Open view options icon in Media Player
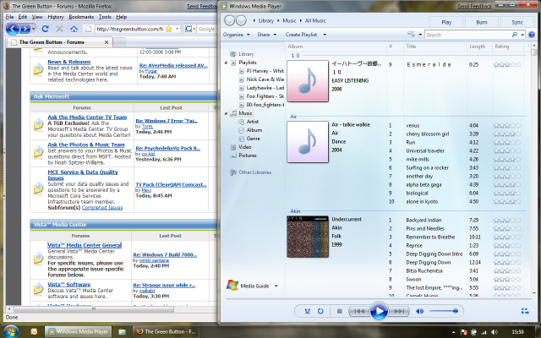This screenshot has width=541, height=338. click(411, 35)
